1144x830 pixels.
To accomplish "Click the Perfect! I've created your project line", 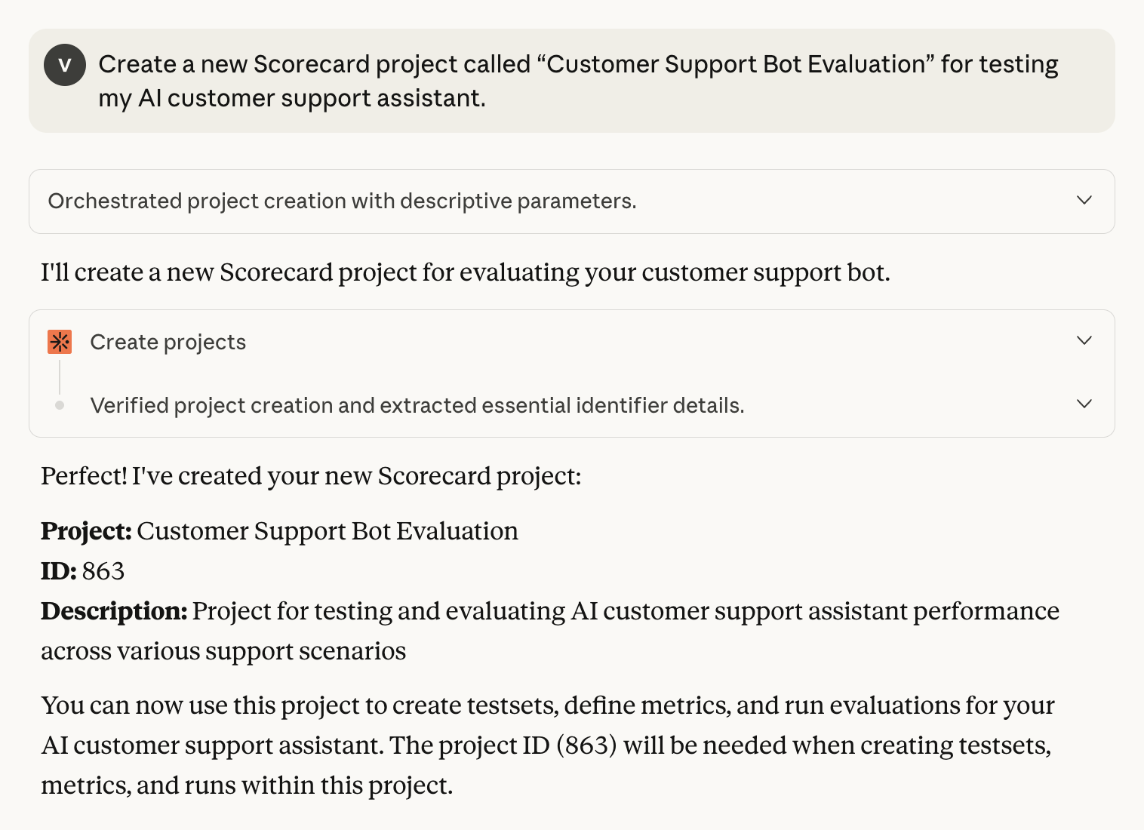I will [311, 476].
